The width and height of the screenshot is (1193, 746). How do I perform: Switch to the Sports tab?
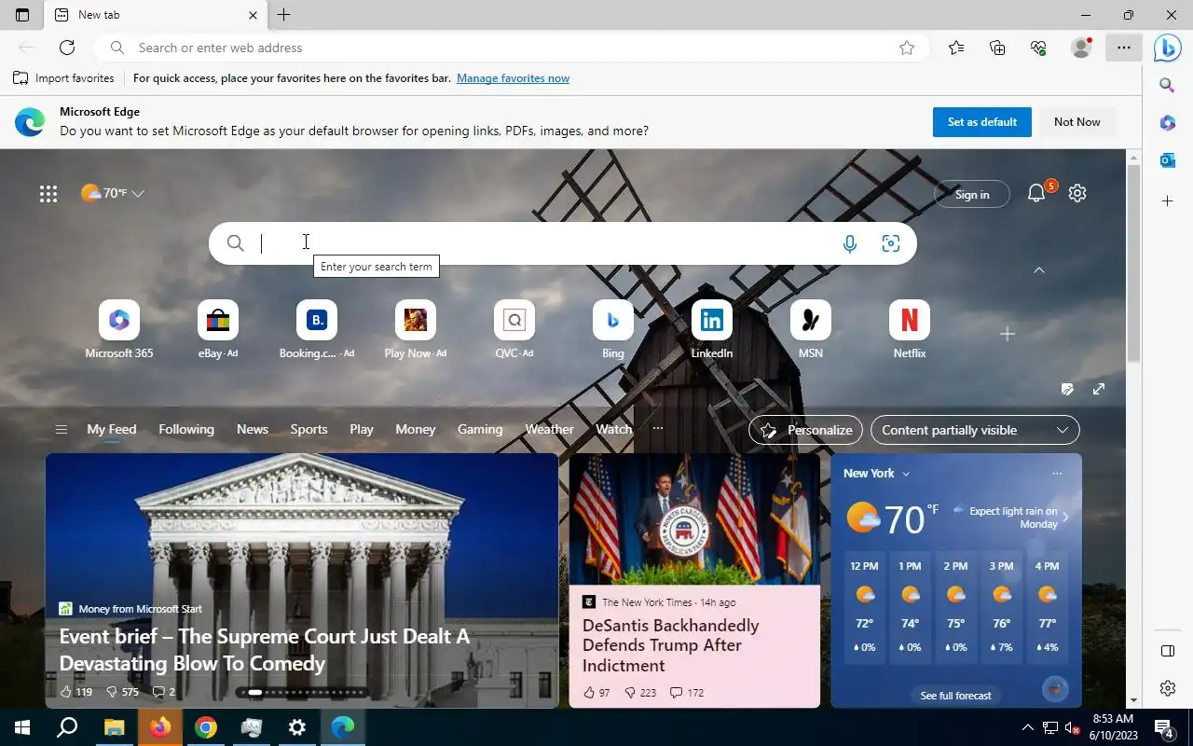tap(309, 429)
